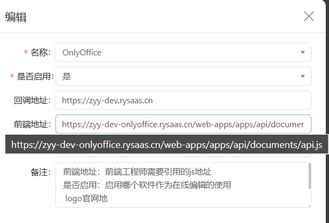
Task: Click the 名称 field label
Action: [x=41, y=52]
